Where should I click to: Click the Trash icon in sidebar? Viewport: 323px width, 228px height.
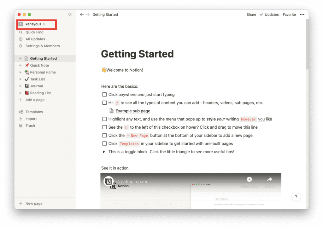click(21, 126)
